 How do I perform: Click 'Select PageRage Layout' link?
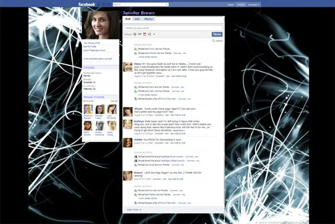(x=94, y=50)
